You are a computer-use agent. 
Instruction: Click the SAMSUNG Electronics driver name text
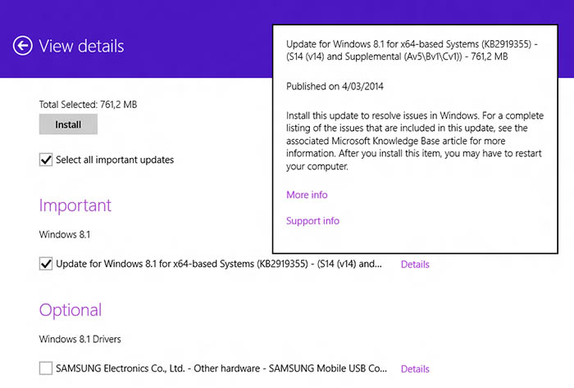(x=221, y=369)
